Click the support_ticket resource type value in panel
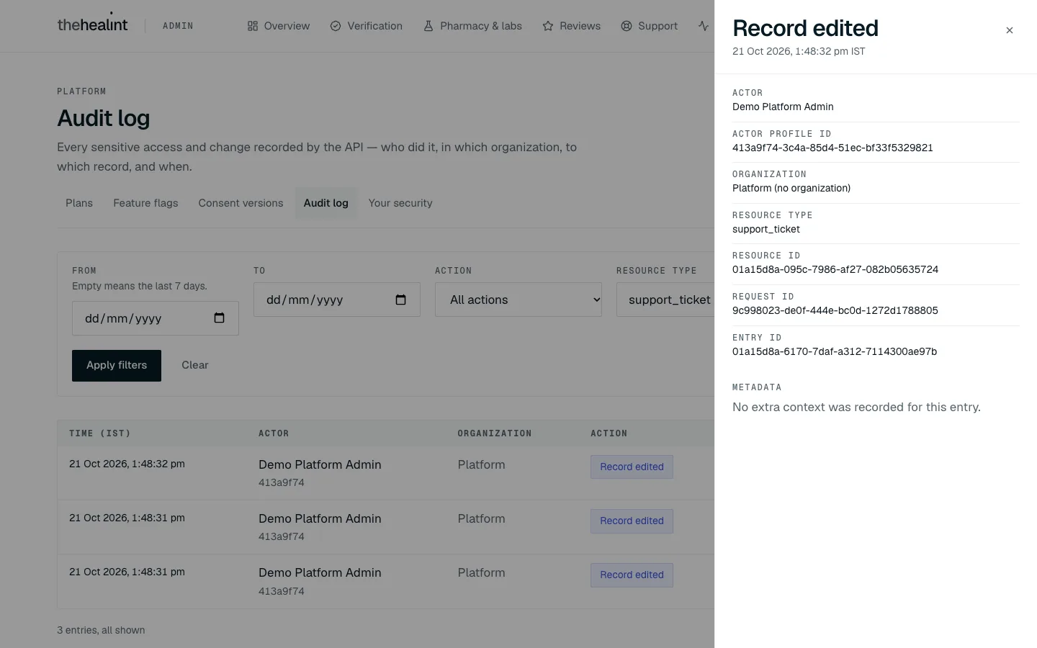 click(766, 229)
